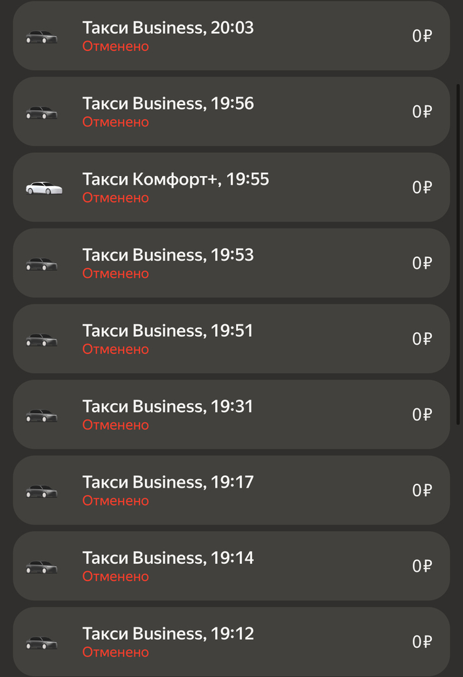Select the Такси Business 19:31 ride title
This screenshot has height=677, width=463.
(x=168, y=406)
